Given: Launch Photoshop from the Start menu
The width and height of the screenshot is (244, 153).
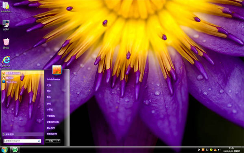Looking at the screenshot, I should tap(10, 82).
